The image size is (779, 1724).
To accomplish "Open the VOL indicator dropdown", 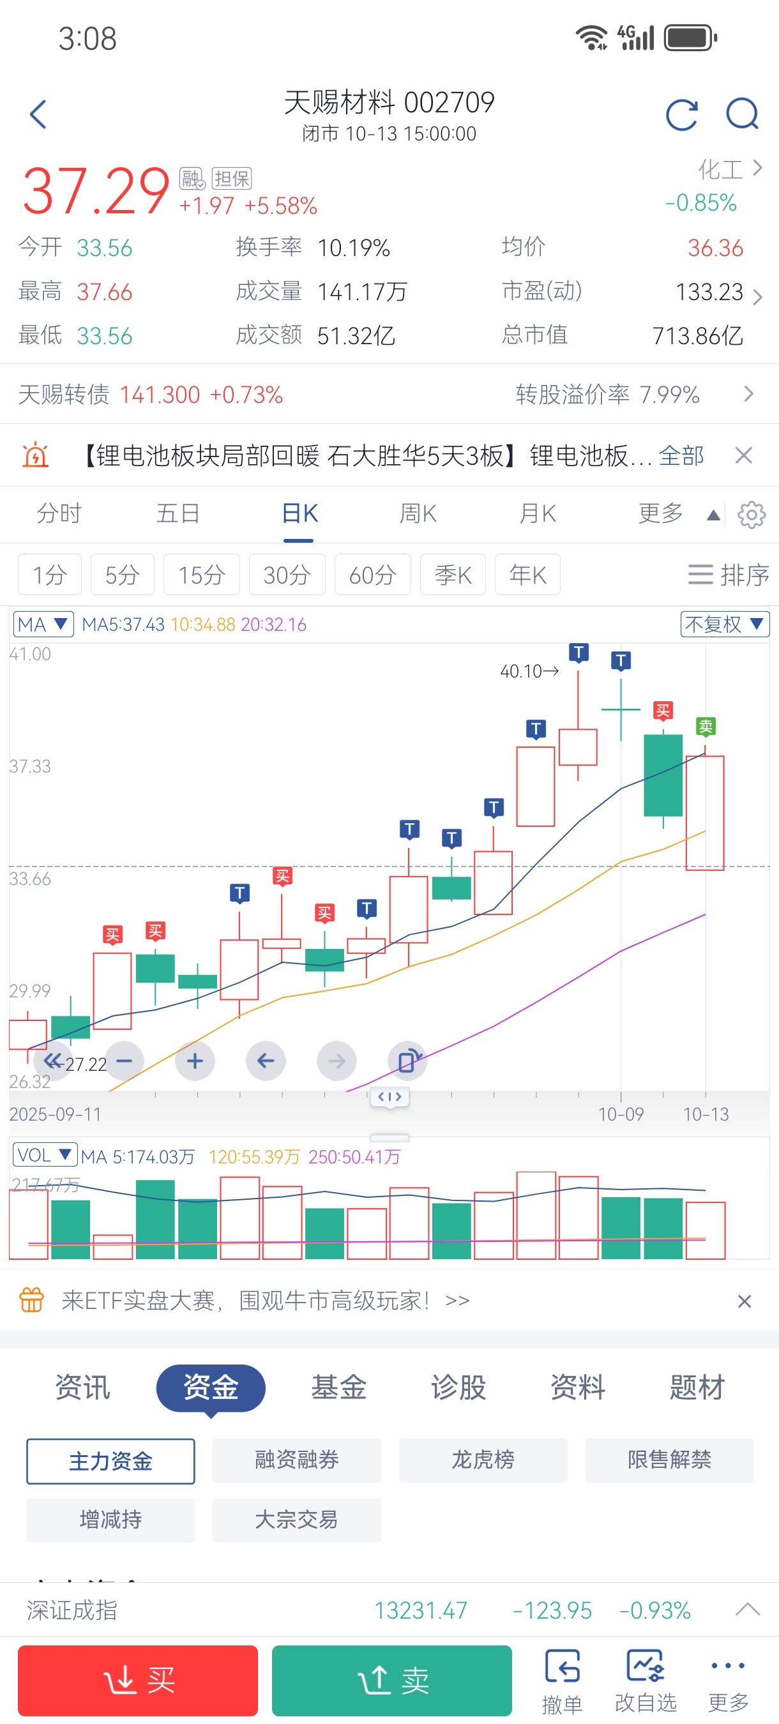I will [45, 1155].
